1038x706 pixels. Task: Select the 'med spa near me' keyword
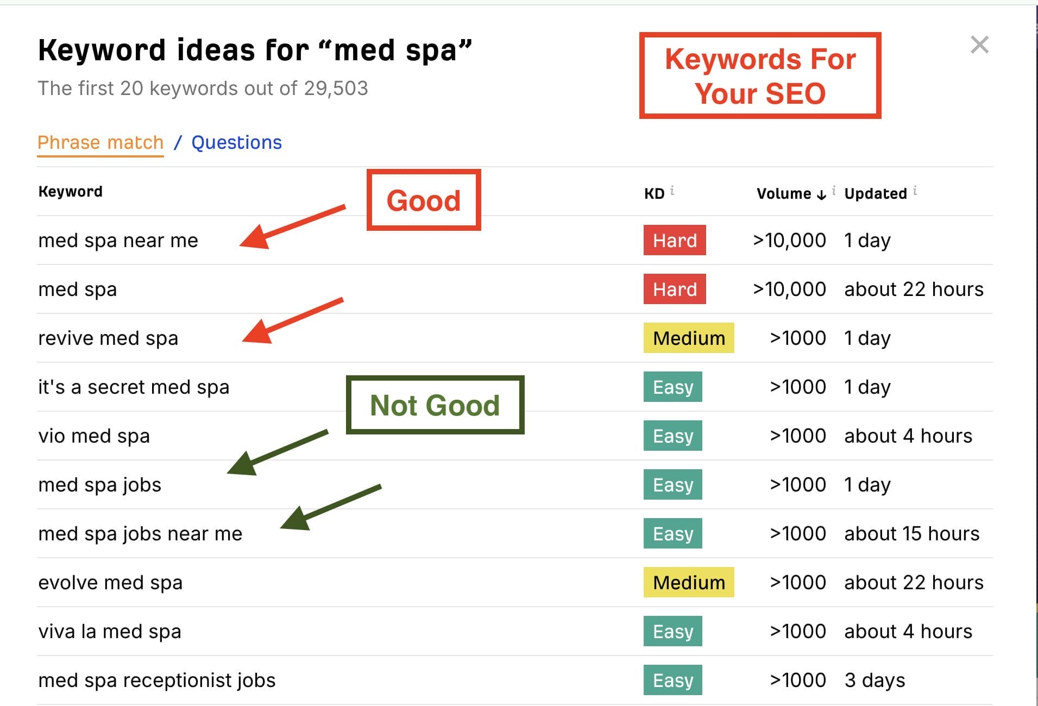118,241
